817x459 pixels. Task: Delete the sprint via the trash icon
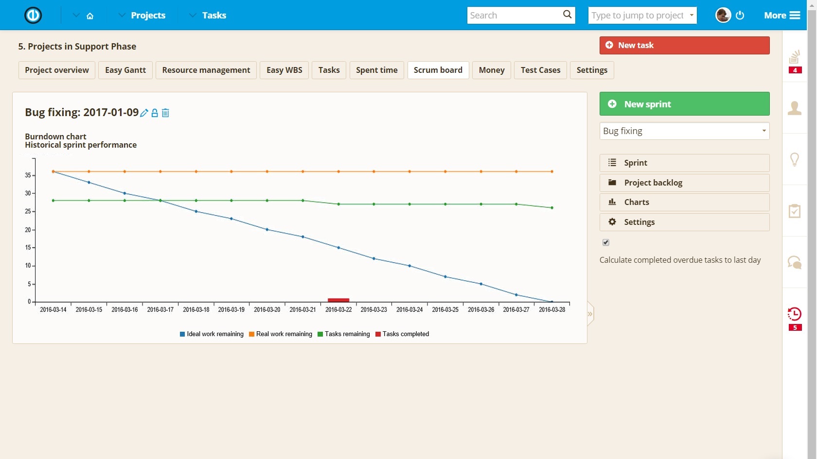click(165, 113)
